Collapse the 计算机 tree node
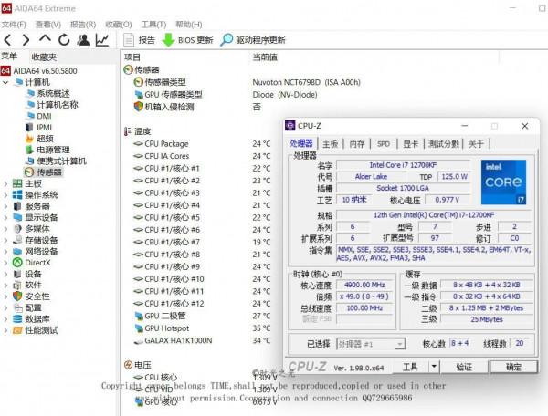This screenshot has width=548, height=416. (x=5, y=83)
